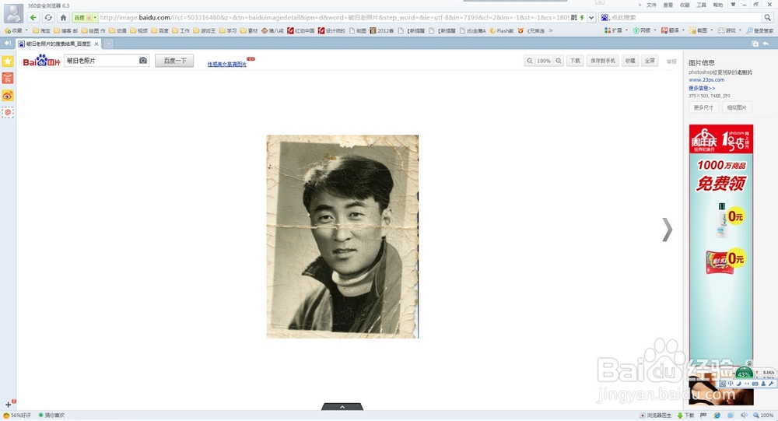Click the restore closed tab arrow icon
The height and width of the screenshot is (421, 778).
pos(766,44)
